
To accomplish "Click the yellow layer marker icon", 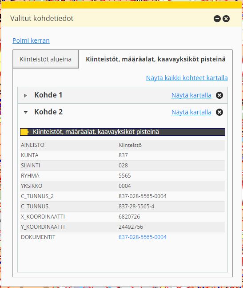I will click(x=25, y=132).
